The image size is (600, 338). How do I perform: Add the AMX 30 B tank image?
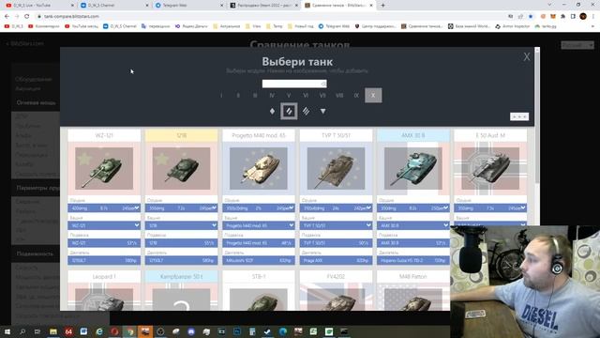[413, 169]
